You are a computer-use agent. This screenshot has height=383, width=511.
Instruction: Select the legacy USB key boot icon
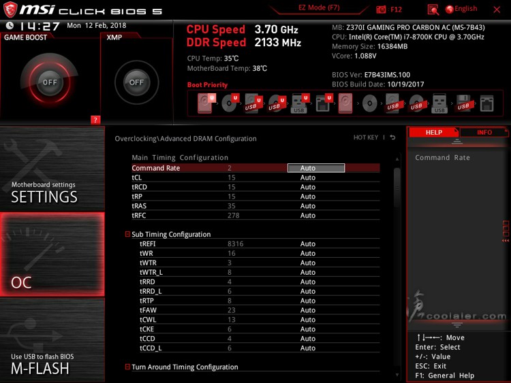point(439,103)
